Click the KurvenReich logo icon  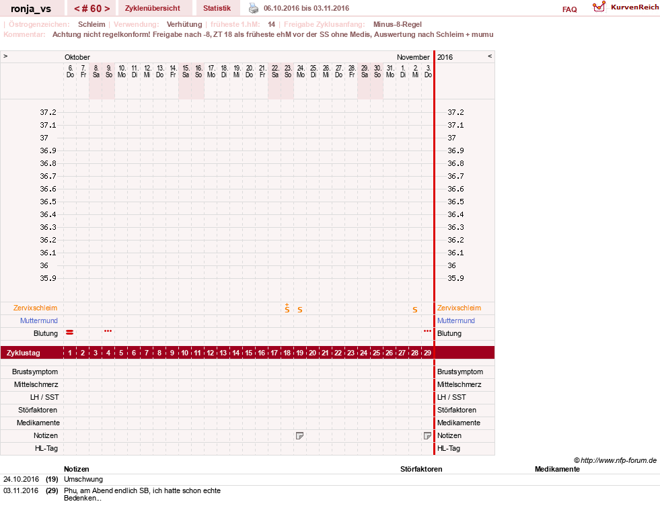point(599,7)
